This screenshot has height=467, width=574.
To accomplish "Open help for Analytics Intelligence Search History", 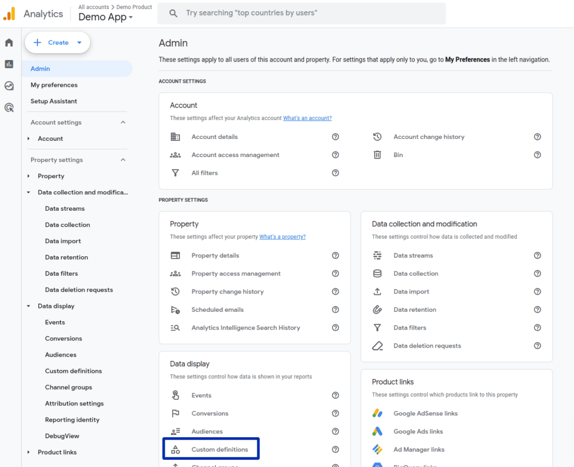I will [335, 327].
